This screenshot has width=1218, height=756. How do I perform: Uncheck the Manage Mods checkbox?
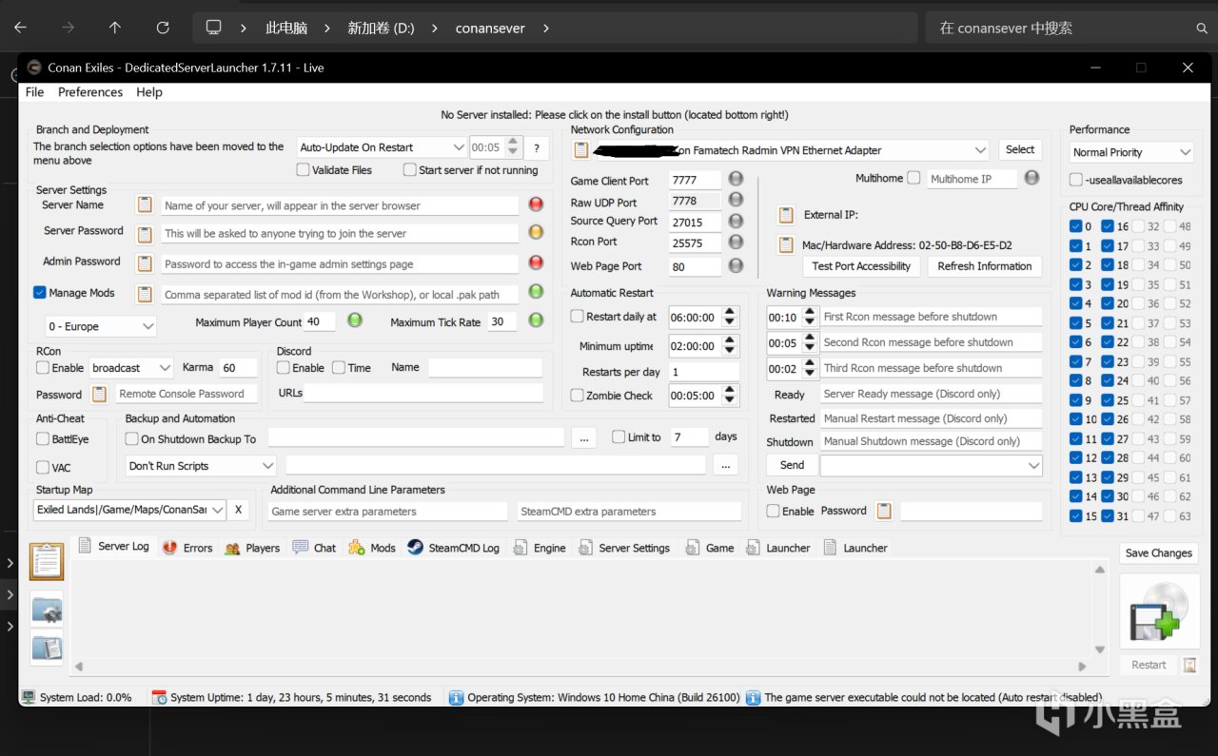pyautogui.click(x=40, y=293)
